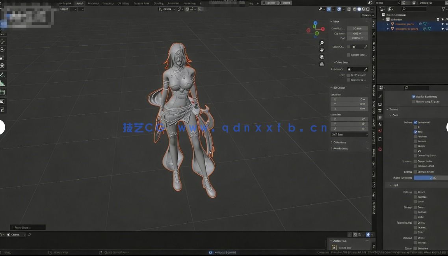Click the filter funnel icon in the Outliner
448x256 pixels.
click(443, 8)
